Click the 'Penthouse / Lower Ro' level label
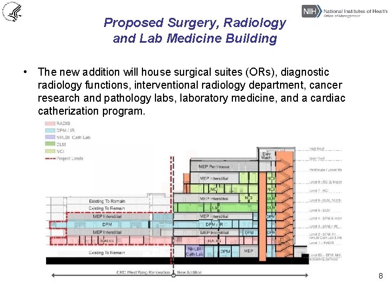Viewport: 390px width, 292px height. pyautogui.click(x=326, y=170)
